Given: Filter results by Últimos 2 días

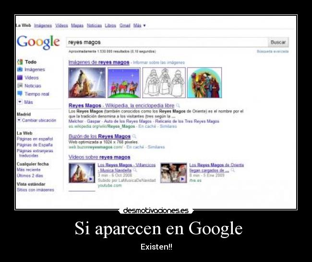Looking at the screenshot, I should pos(30,176).
